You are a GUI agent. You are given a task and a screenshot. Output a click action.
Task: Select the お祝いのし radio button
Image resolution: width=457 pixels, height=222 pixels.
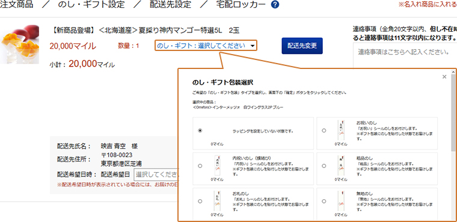pyautogui.click(x=324, y=131)
